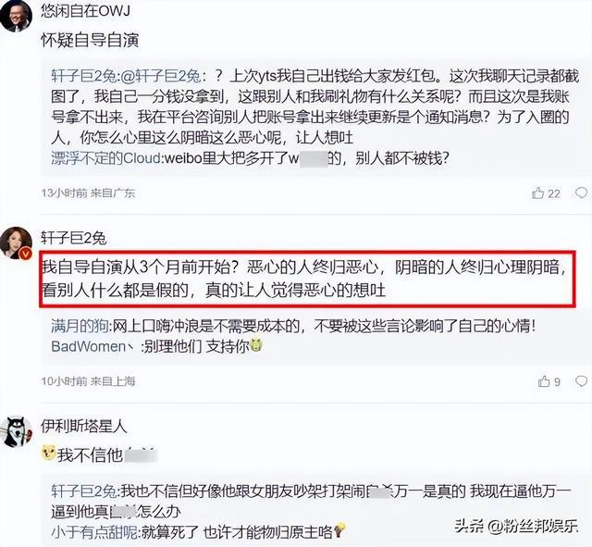The width and height of the screenshot is (592, 547).
Task: Open 轩子巨2兔's verified avatar
Action: tap(16, 242)
